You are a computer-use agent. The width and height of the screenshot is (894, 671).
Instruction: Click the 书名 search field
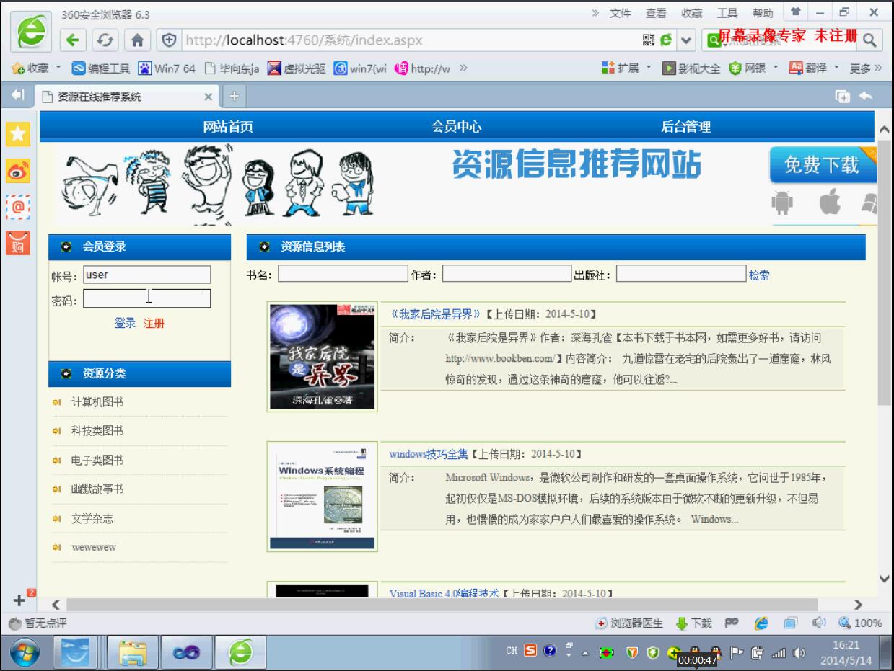click(x=343, y=274)
